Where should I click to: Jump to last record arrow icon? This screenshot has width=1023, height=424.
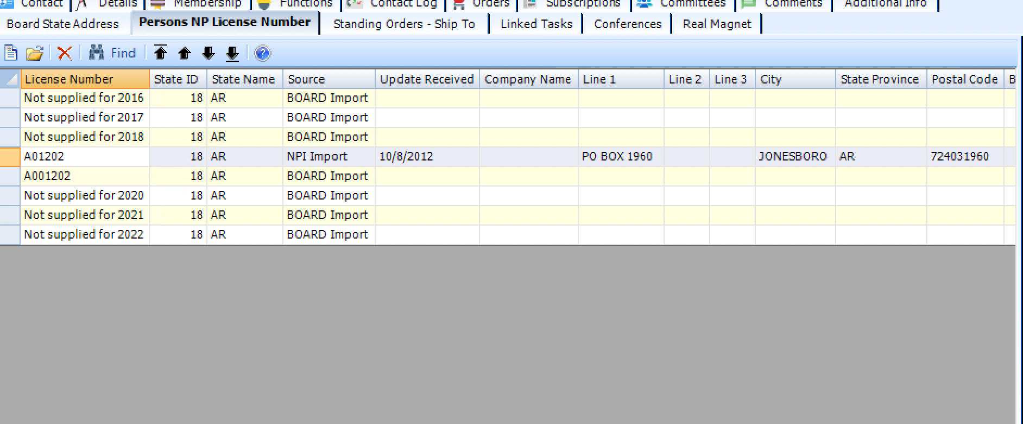[232, 53]
